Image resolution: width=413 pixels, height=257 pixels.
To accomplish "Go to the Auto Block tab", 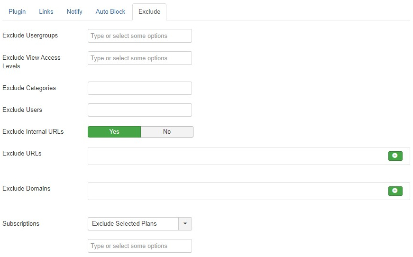I will tap(110, 11).
